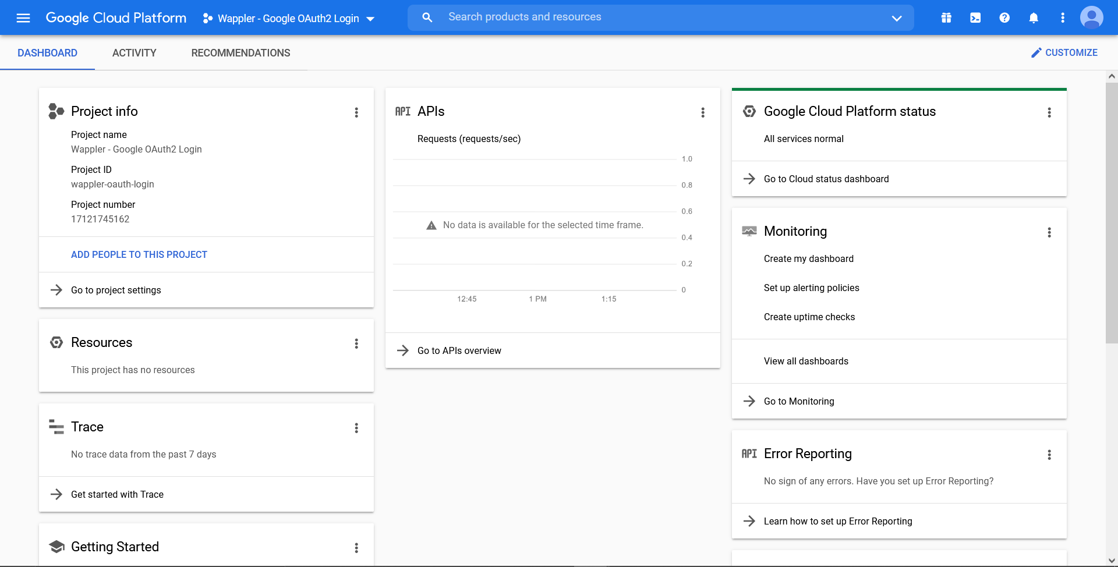Image resolution: width=1118 pixels, height=567 pixels.
Task: Click the Project info hexagon icon
Action: tap(56, 111)
